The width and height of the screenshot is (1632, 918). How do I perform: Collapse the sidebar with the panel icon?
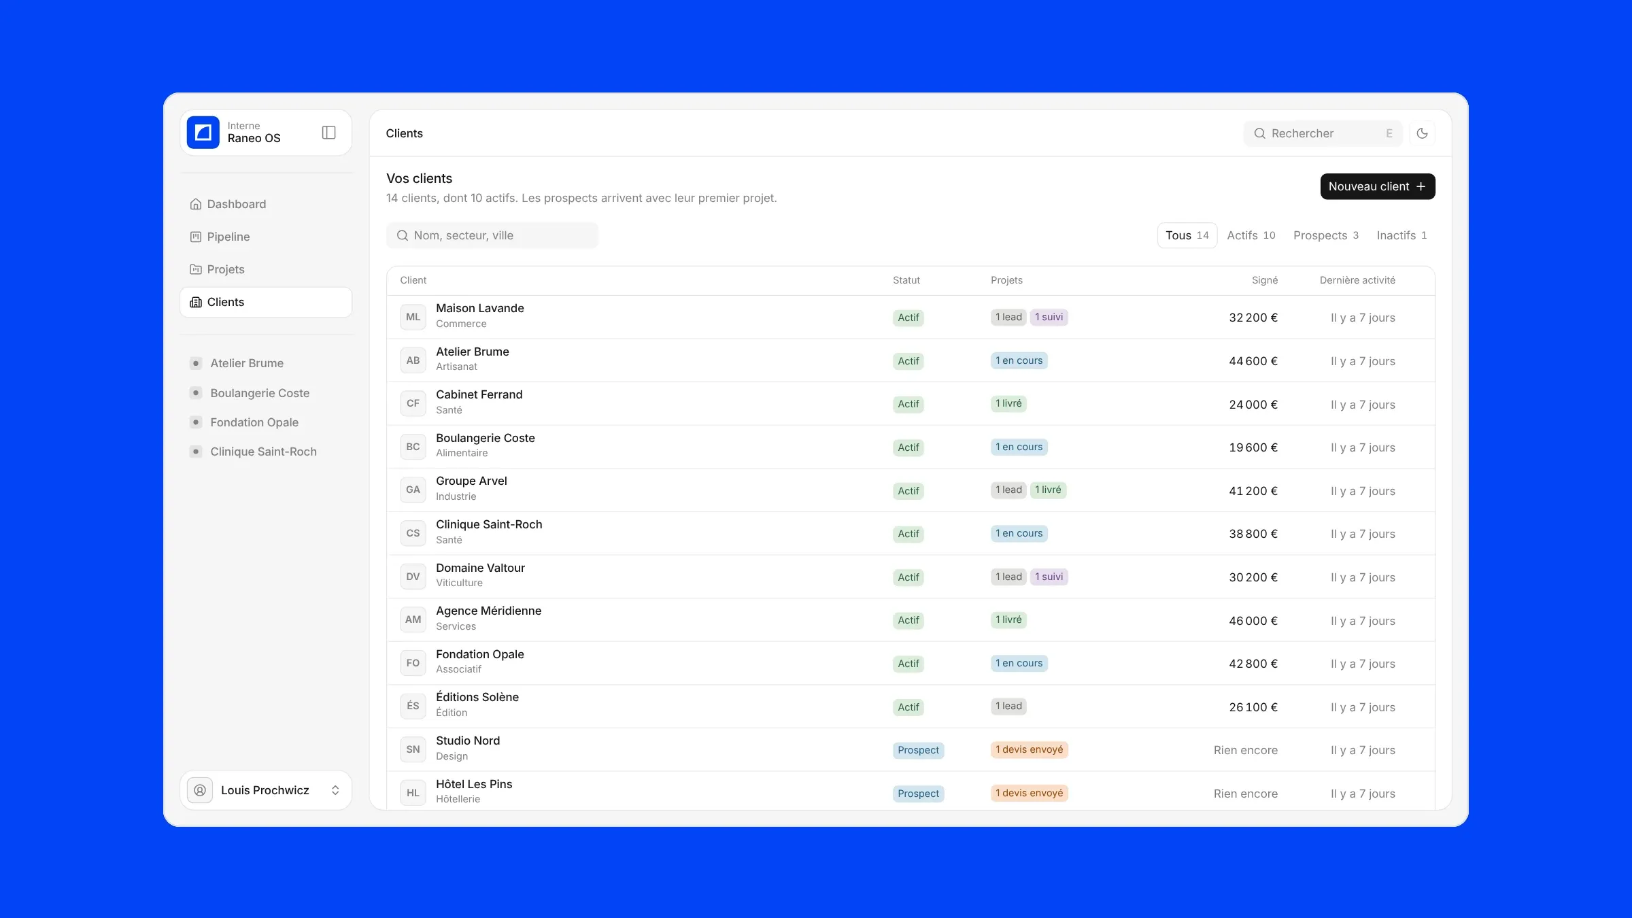328,133
